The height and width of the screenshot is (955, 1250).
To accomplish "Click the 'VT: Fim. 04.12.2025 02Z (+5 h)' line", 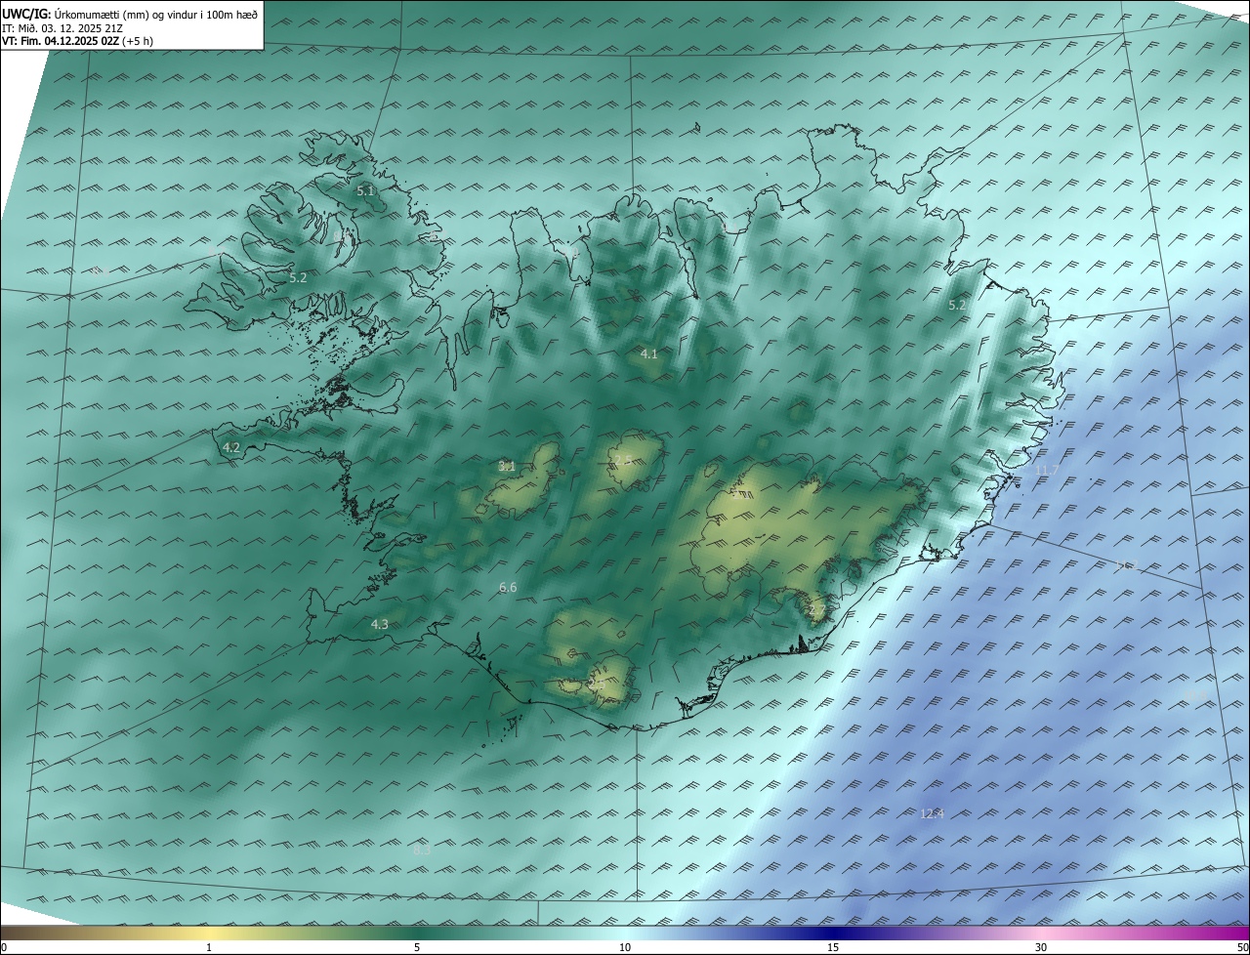I will (x=77, y=41).
